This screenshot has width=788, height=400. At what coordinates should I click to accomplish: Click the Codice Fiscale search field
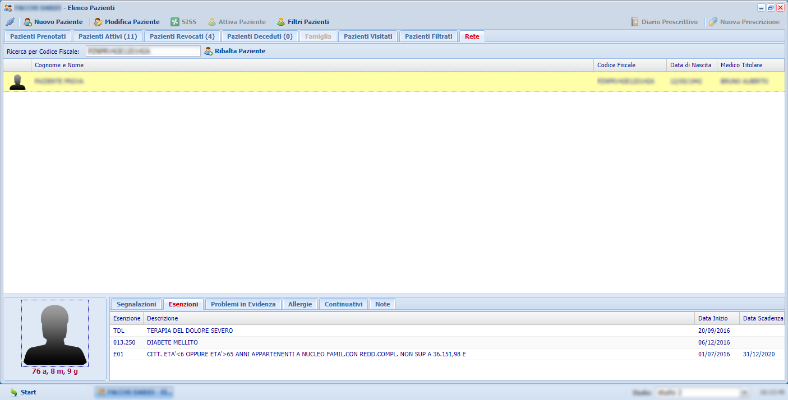[x=143, y=51]
